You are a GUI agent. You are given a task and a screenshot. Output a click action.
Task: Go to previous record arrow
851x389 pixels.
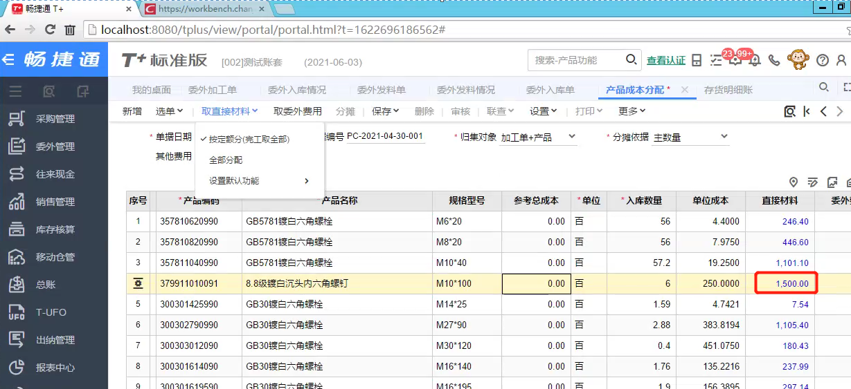pos(823,111)
